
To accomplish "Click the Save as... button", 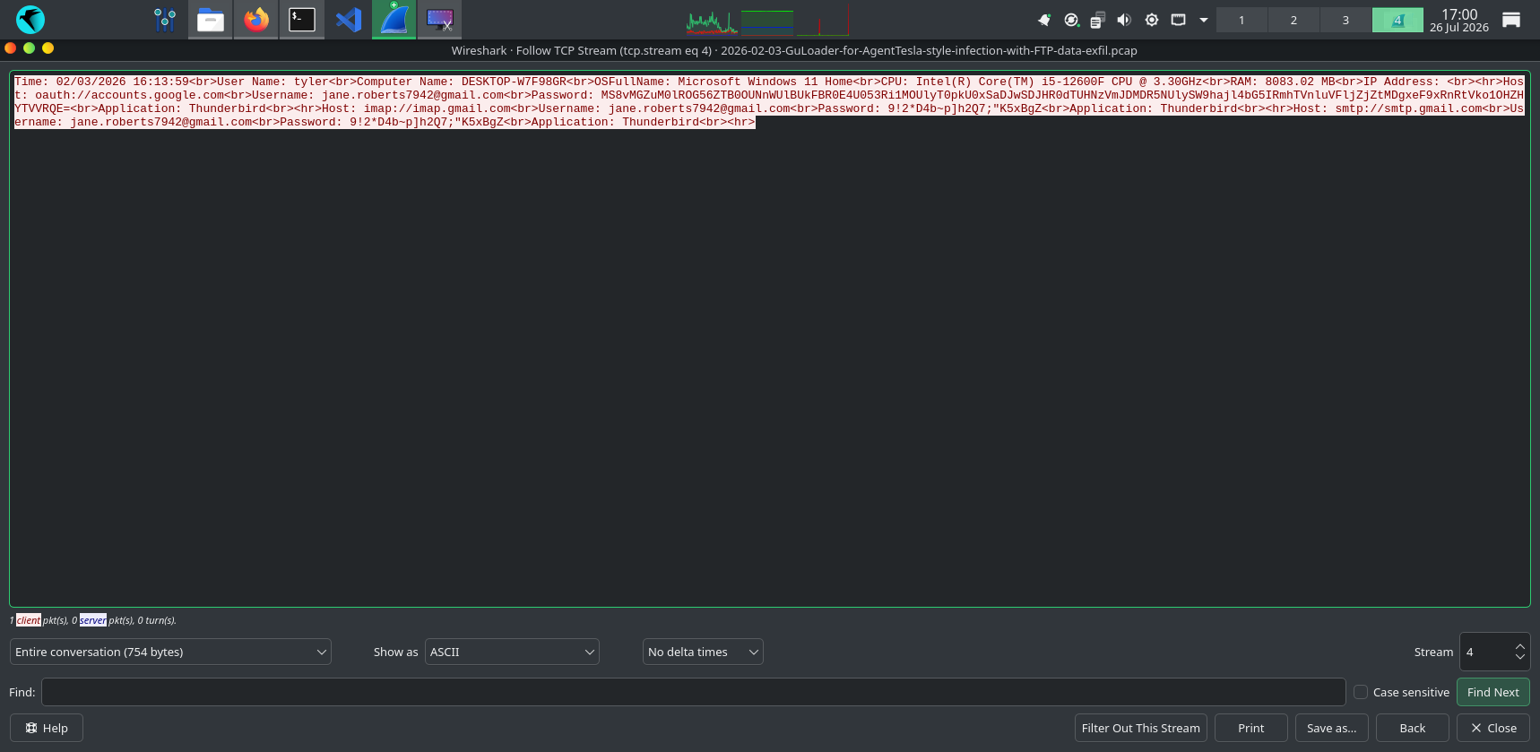I will (x=1332, y=728).
